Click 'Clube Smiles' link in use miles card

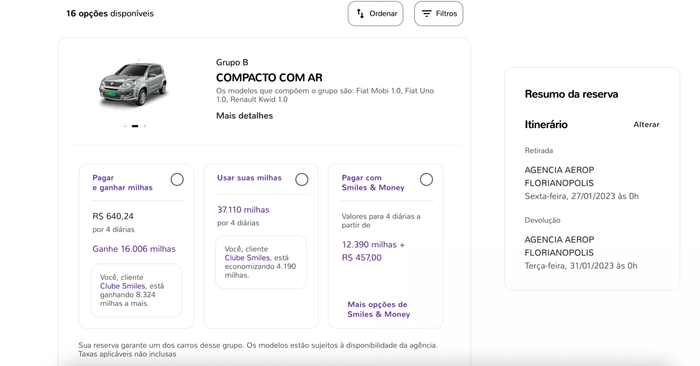pyautogui.click(x=247, y=258)
